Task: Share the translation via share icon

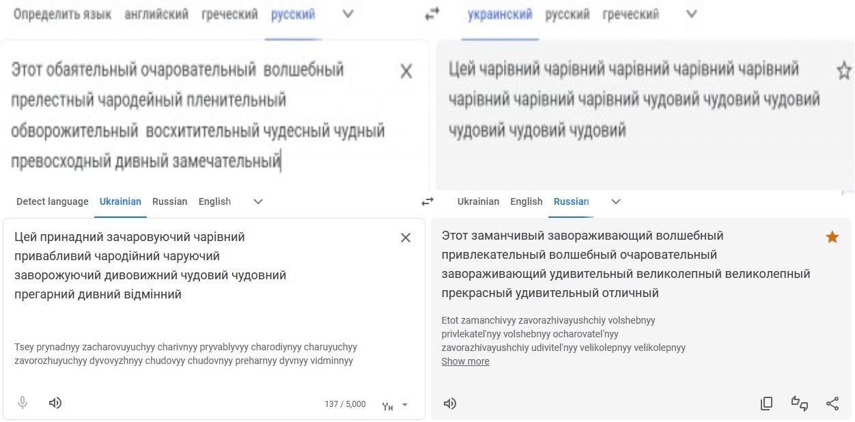Action: click(832, 404)
